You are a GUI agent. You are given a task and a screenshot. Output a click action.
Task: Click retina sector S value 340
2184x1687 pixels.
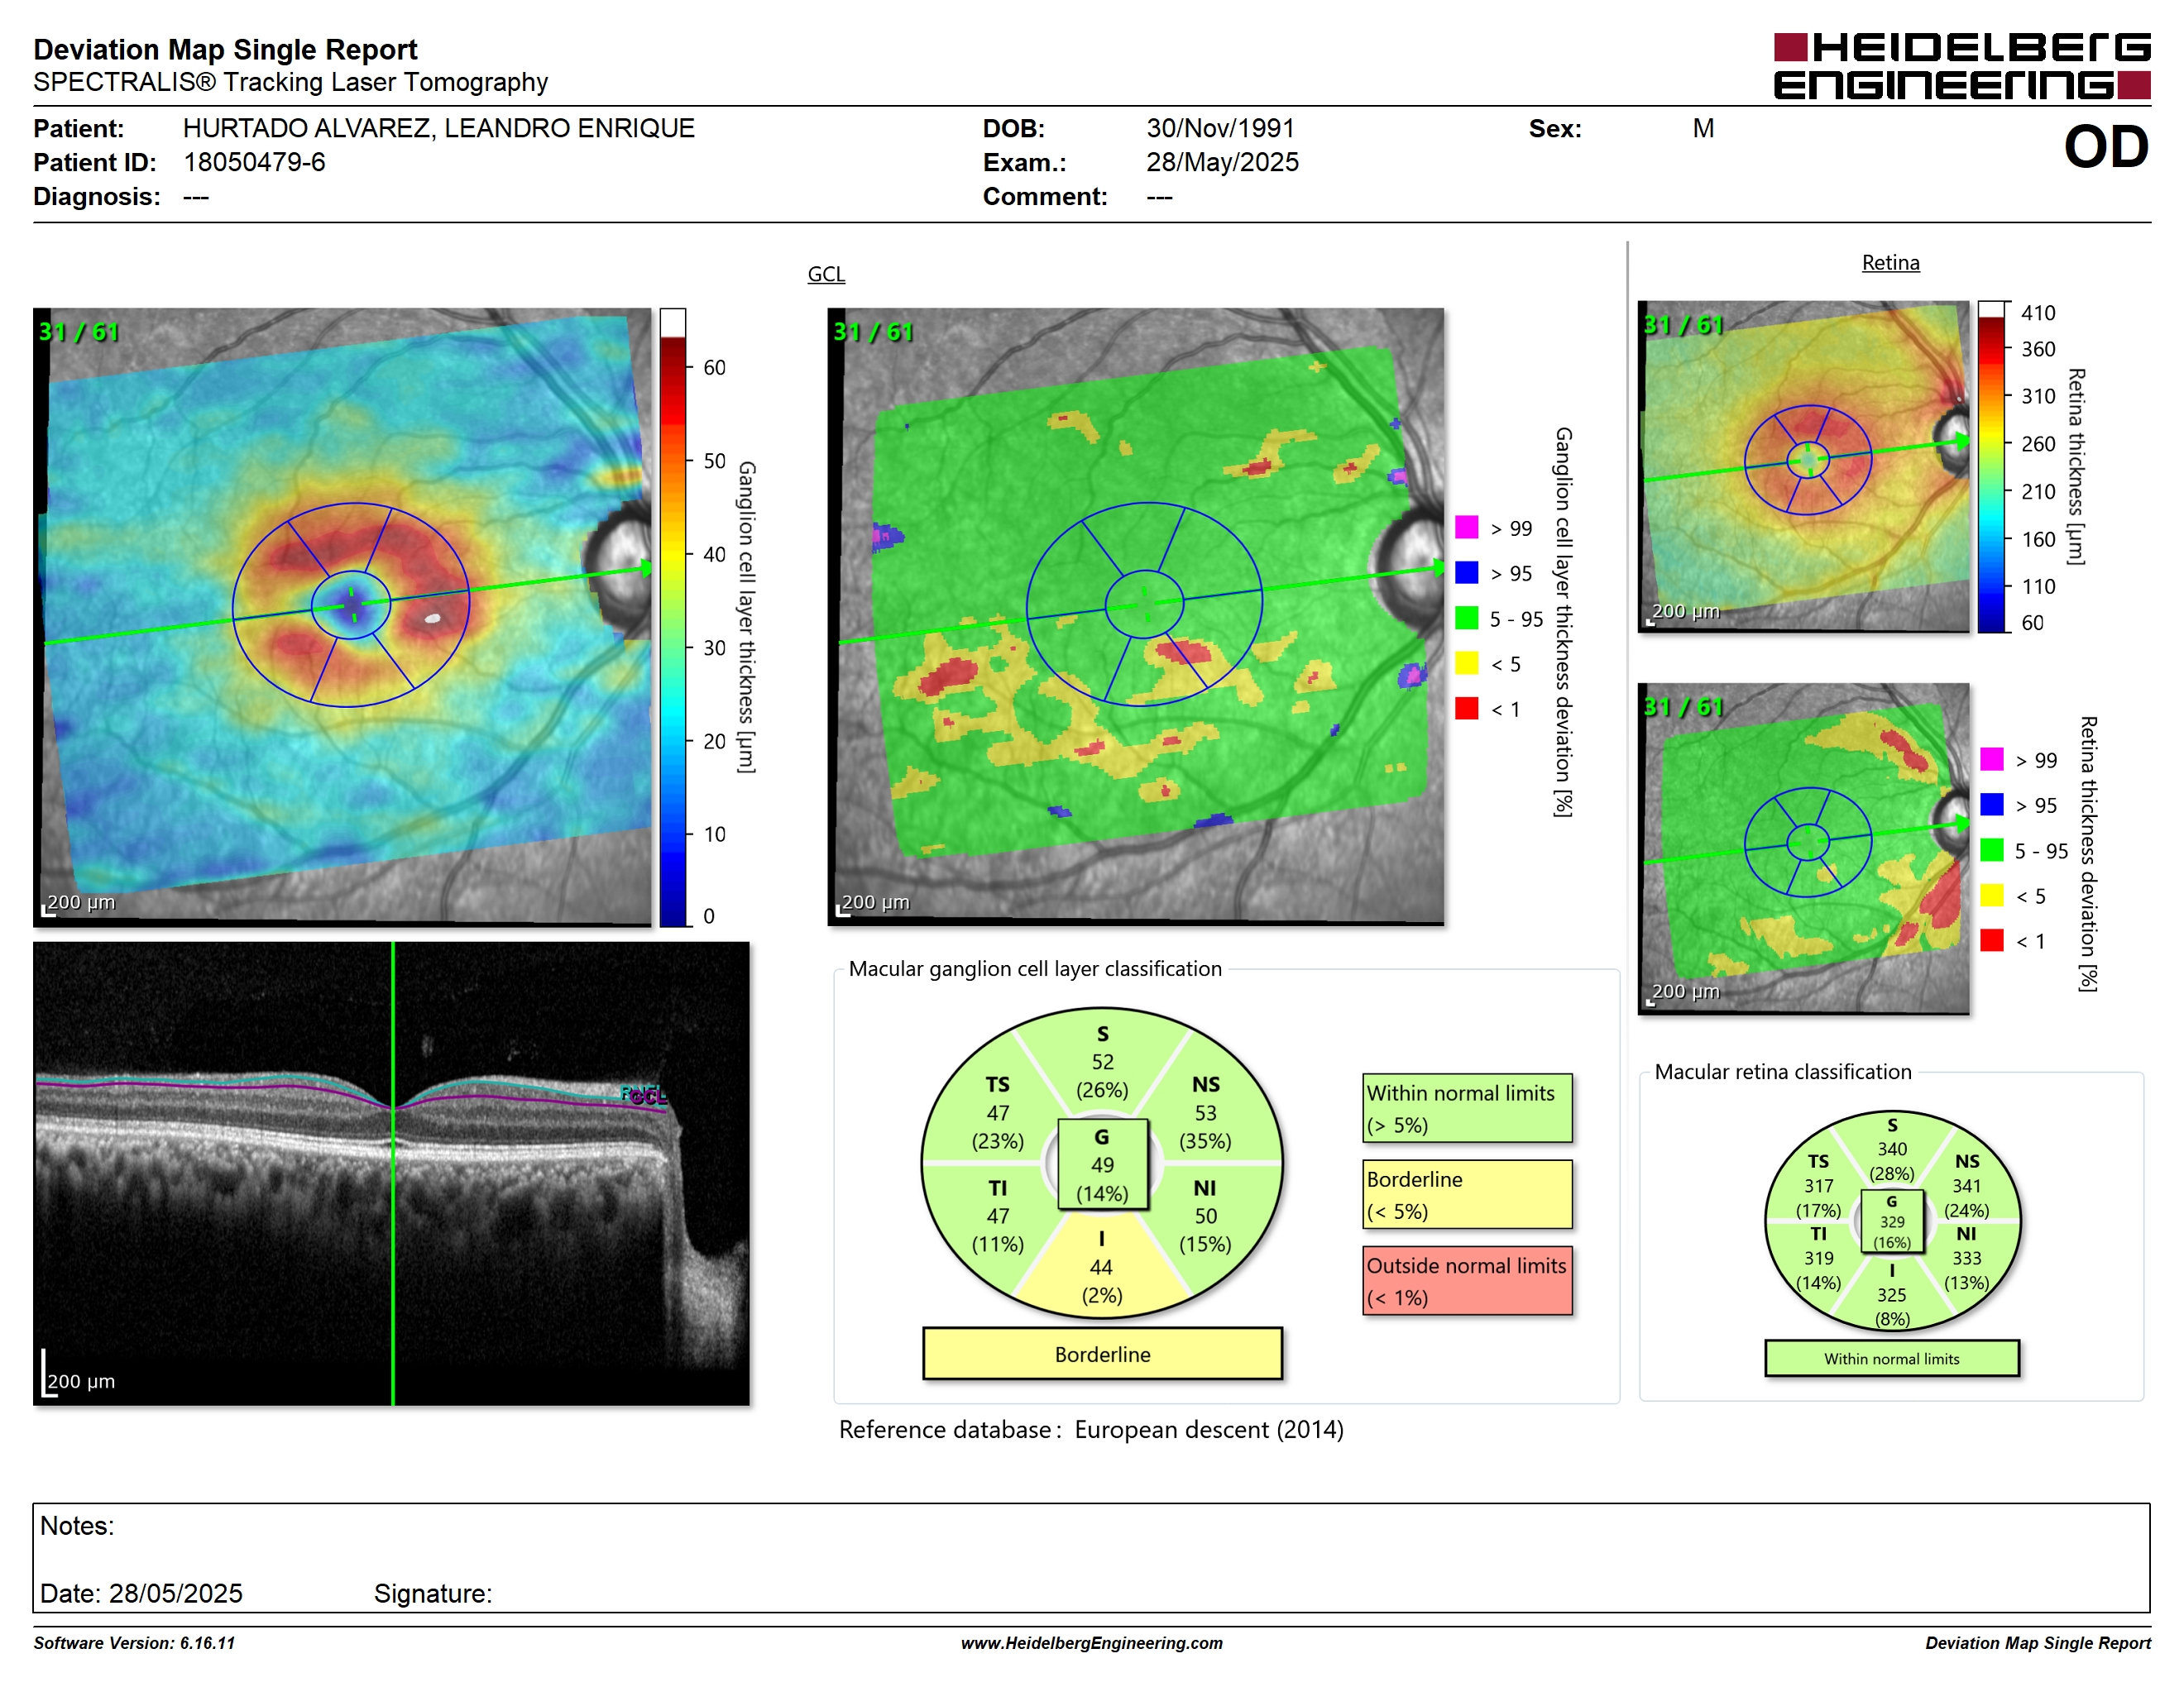click(x=1892, y=1149)
